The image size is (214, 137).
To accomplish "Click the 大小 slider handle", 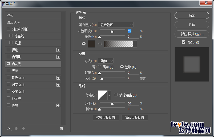I will click(102, 79).
